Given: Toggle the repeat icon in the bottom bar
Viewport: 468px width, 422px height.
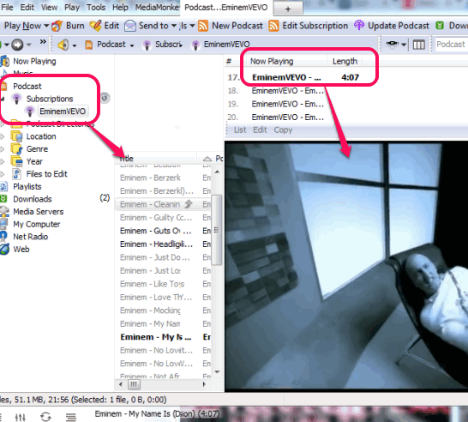Looking at the screenshot, I should [45, 417].
